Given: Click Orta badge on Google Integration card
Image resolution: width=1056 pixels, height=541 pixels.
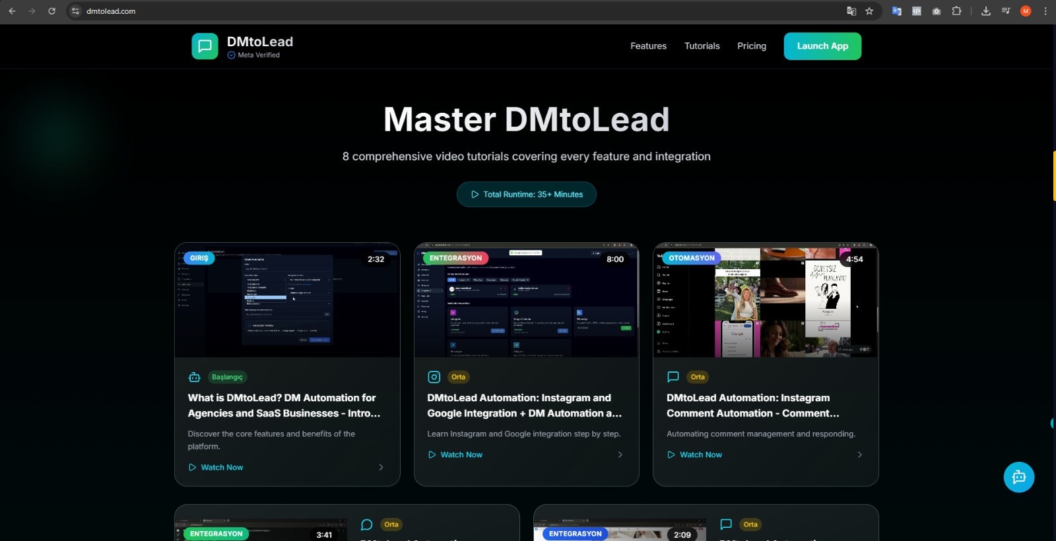Looking at the screenshot, I should (458, 377).
